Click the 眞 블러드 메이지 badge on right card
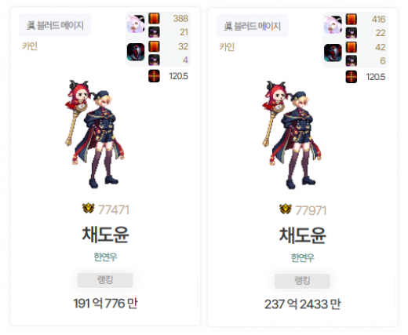Image resolution: width=408 pixels, height=335 pixels. [x=252, y=26]
